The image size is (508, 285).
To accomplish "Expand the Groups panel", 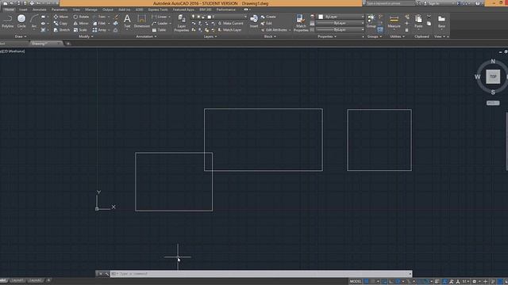I will click(x=374, y=36).
